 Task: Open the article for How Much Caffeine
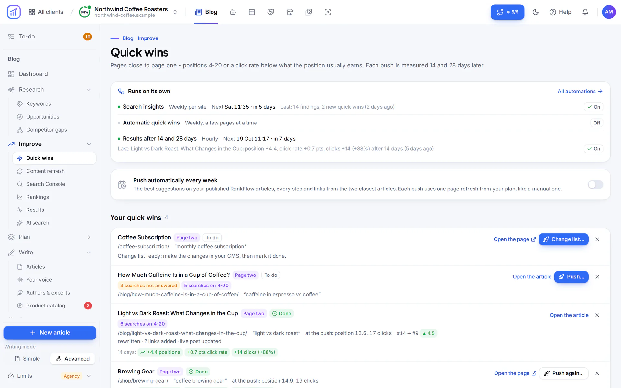532,277
